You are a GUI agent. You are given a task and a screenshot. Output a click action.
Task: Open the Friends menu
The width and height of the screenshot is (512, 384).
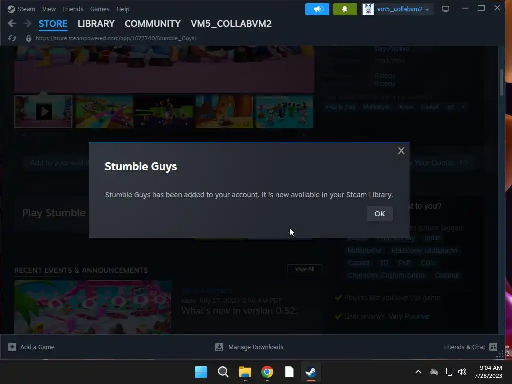click(73, 9)
